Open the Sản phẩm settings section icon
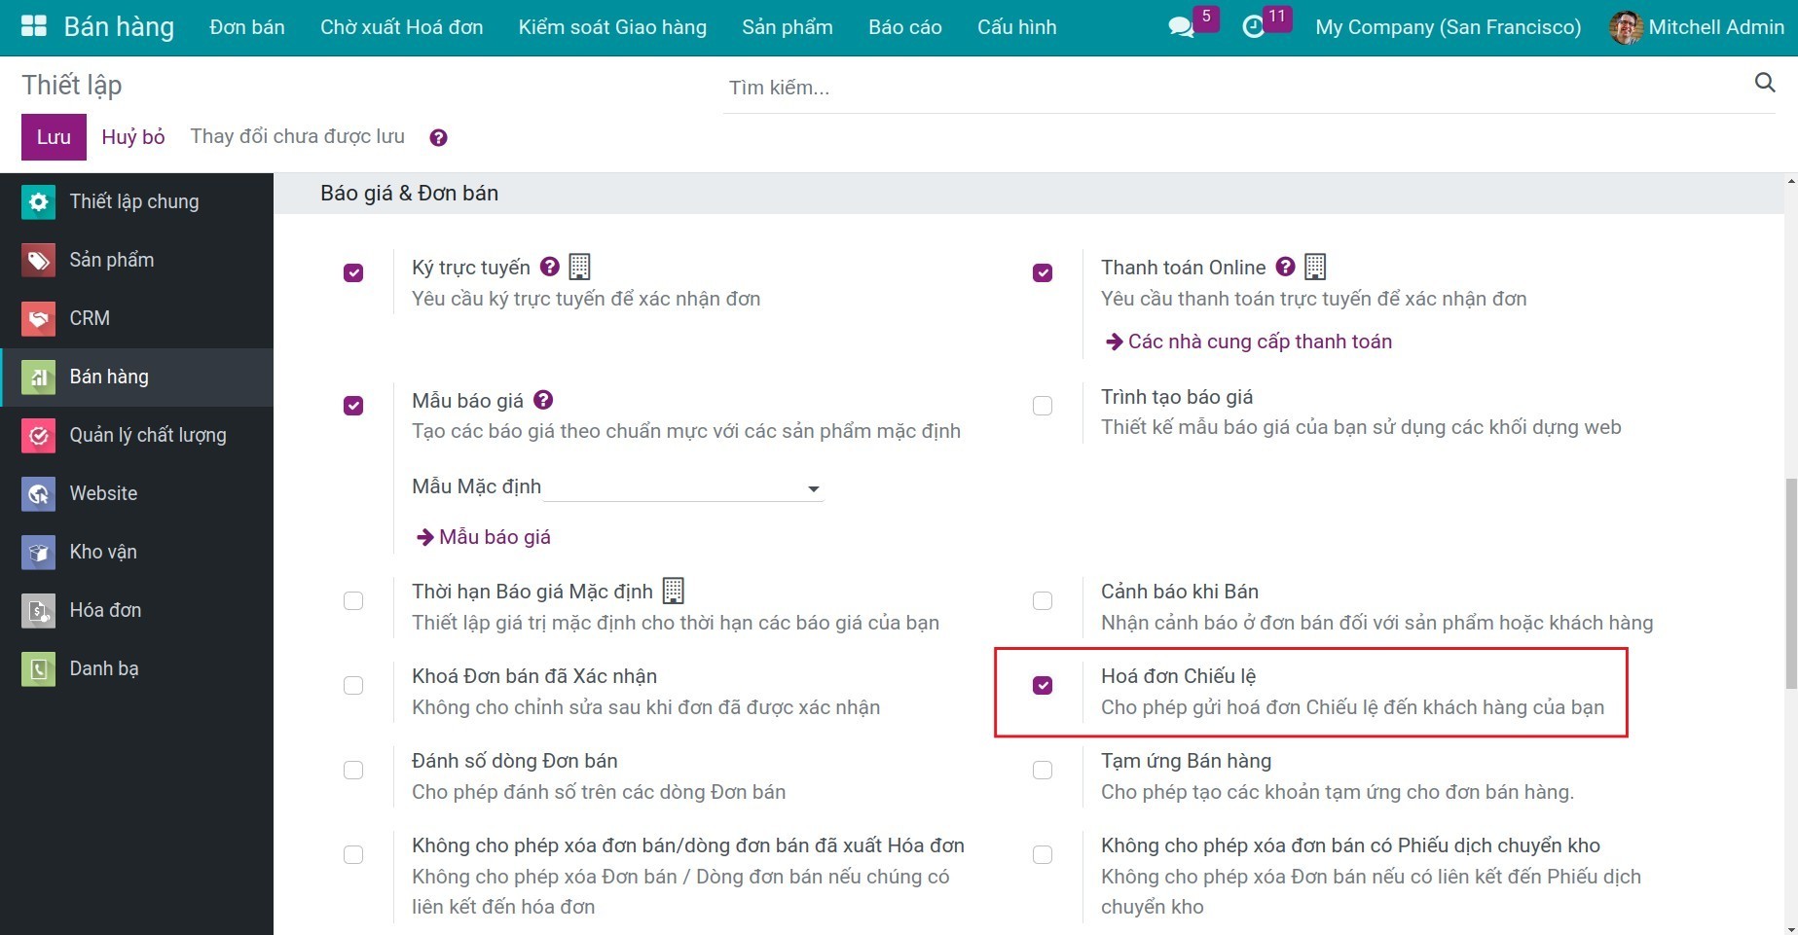The width and height of the screenshot is (1798, 935). click(x=37, y=260)
